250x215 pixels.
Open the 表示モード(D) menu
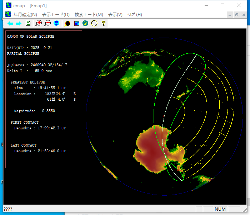pyautogui.click(x=56, y=15)
